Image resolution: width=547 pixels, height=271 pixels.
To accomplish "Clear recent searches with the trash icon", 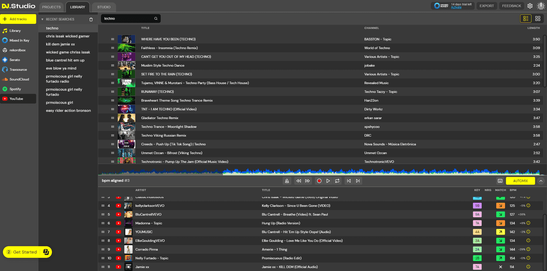I will point(90,19).
